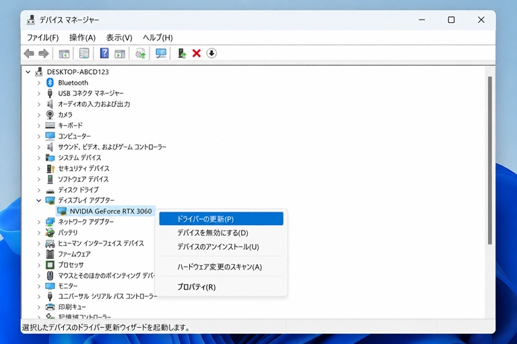The image size is (517, 344).
Task: Click the red X Uninstall device icon
Action: point(197,53)
